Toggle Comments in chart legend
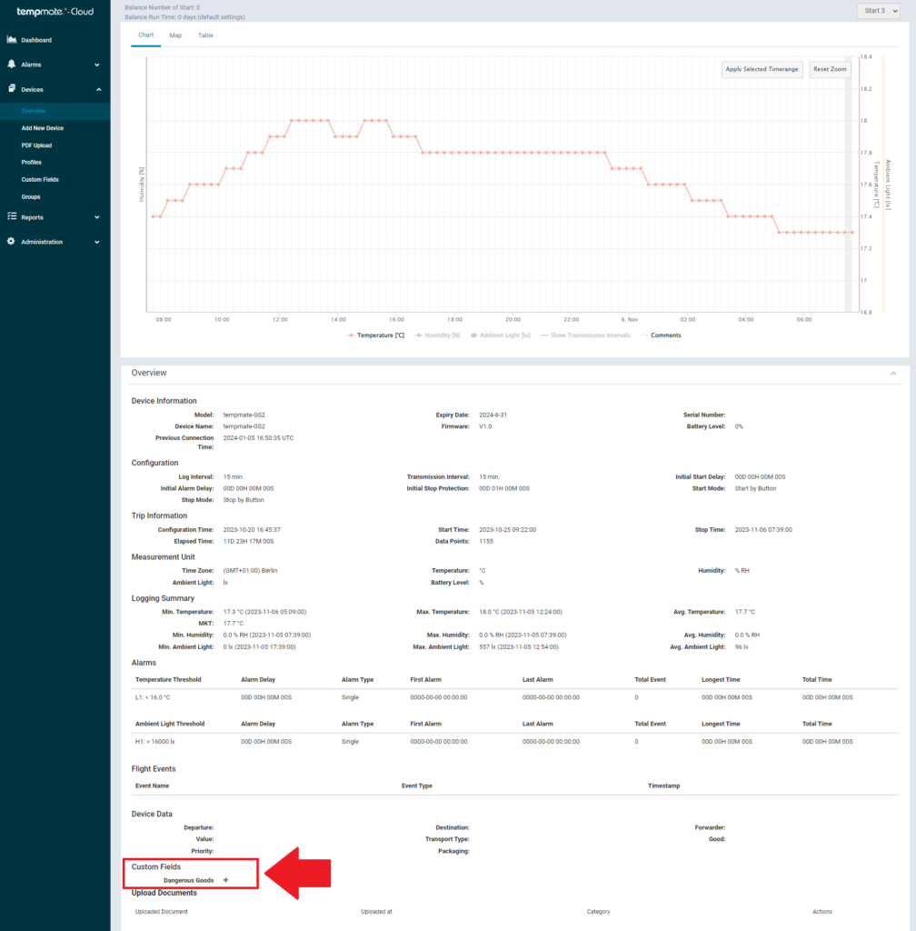This screenshot has height=931, width=916. click(x=662, y=335)
